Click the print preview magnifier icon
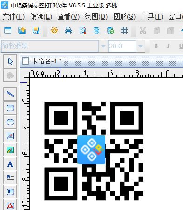Image resolution: width=183 pixels, height=210 pixels. (82, 30)
